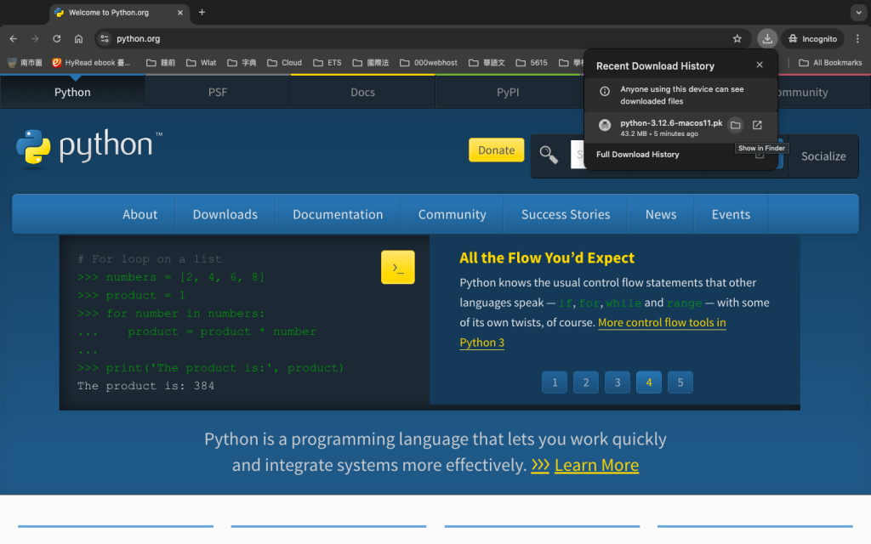Open the Events navigation menu

[731, 214]
